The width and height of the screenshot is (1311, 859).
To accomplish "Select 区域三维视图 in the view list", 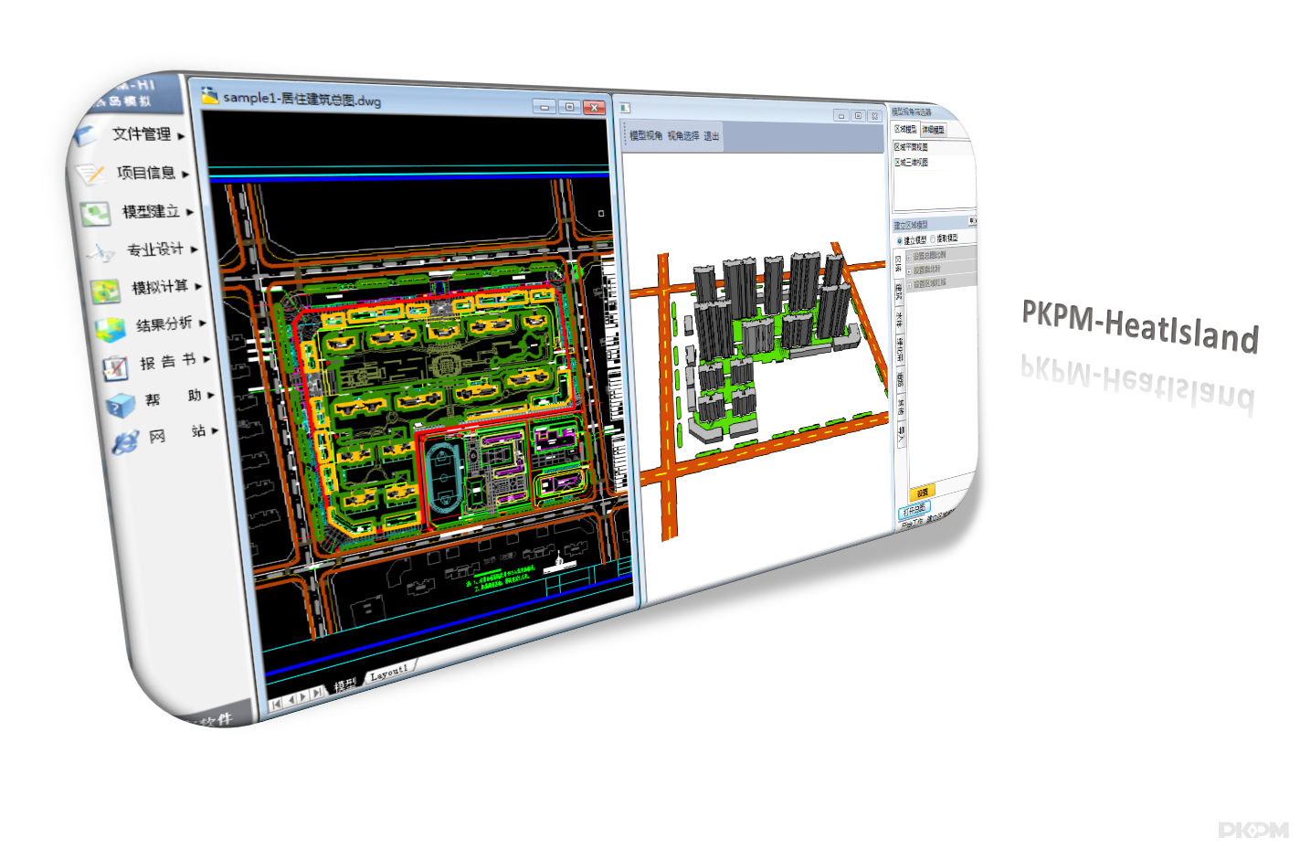I will click(912, 162).
